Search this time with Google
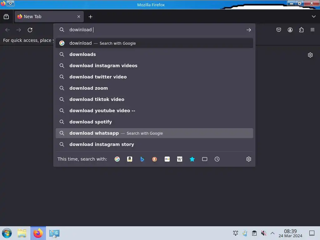The image size is (320, 240). (x=117, y=159)
